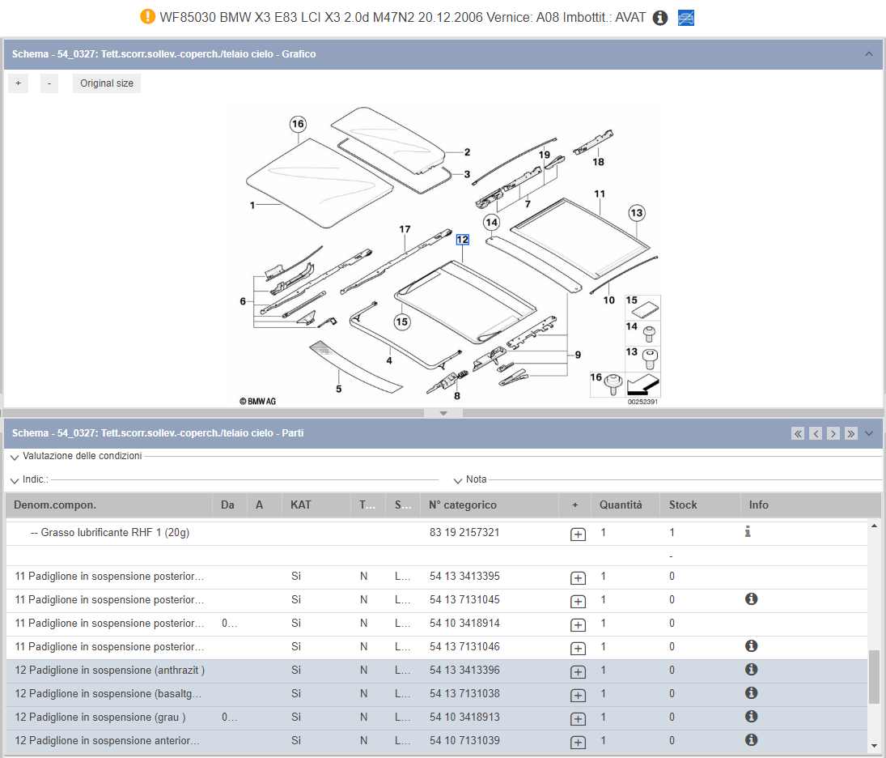
Task: Expand the Nota section
Action: click(x=458, y=481)
